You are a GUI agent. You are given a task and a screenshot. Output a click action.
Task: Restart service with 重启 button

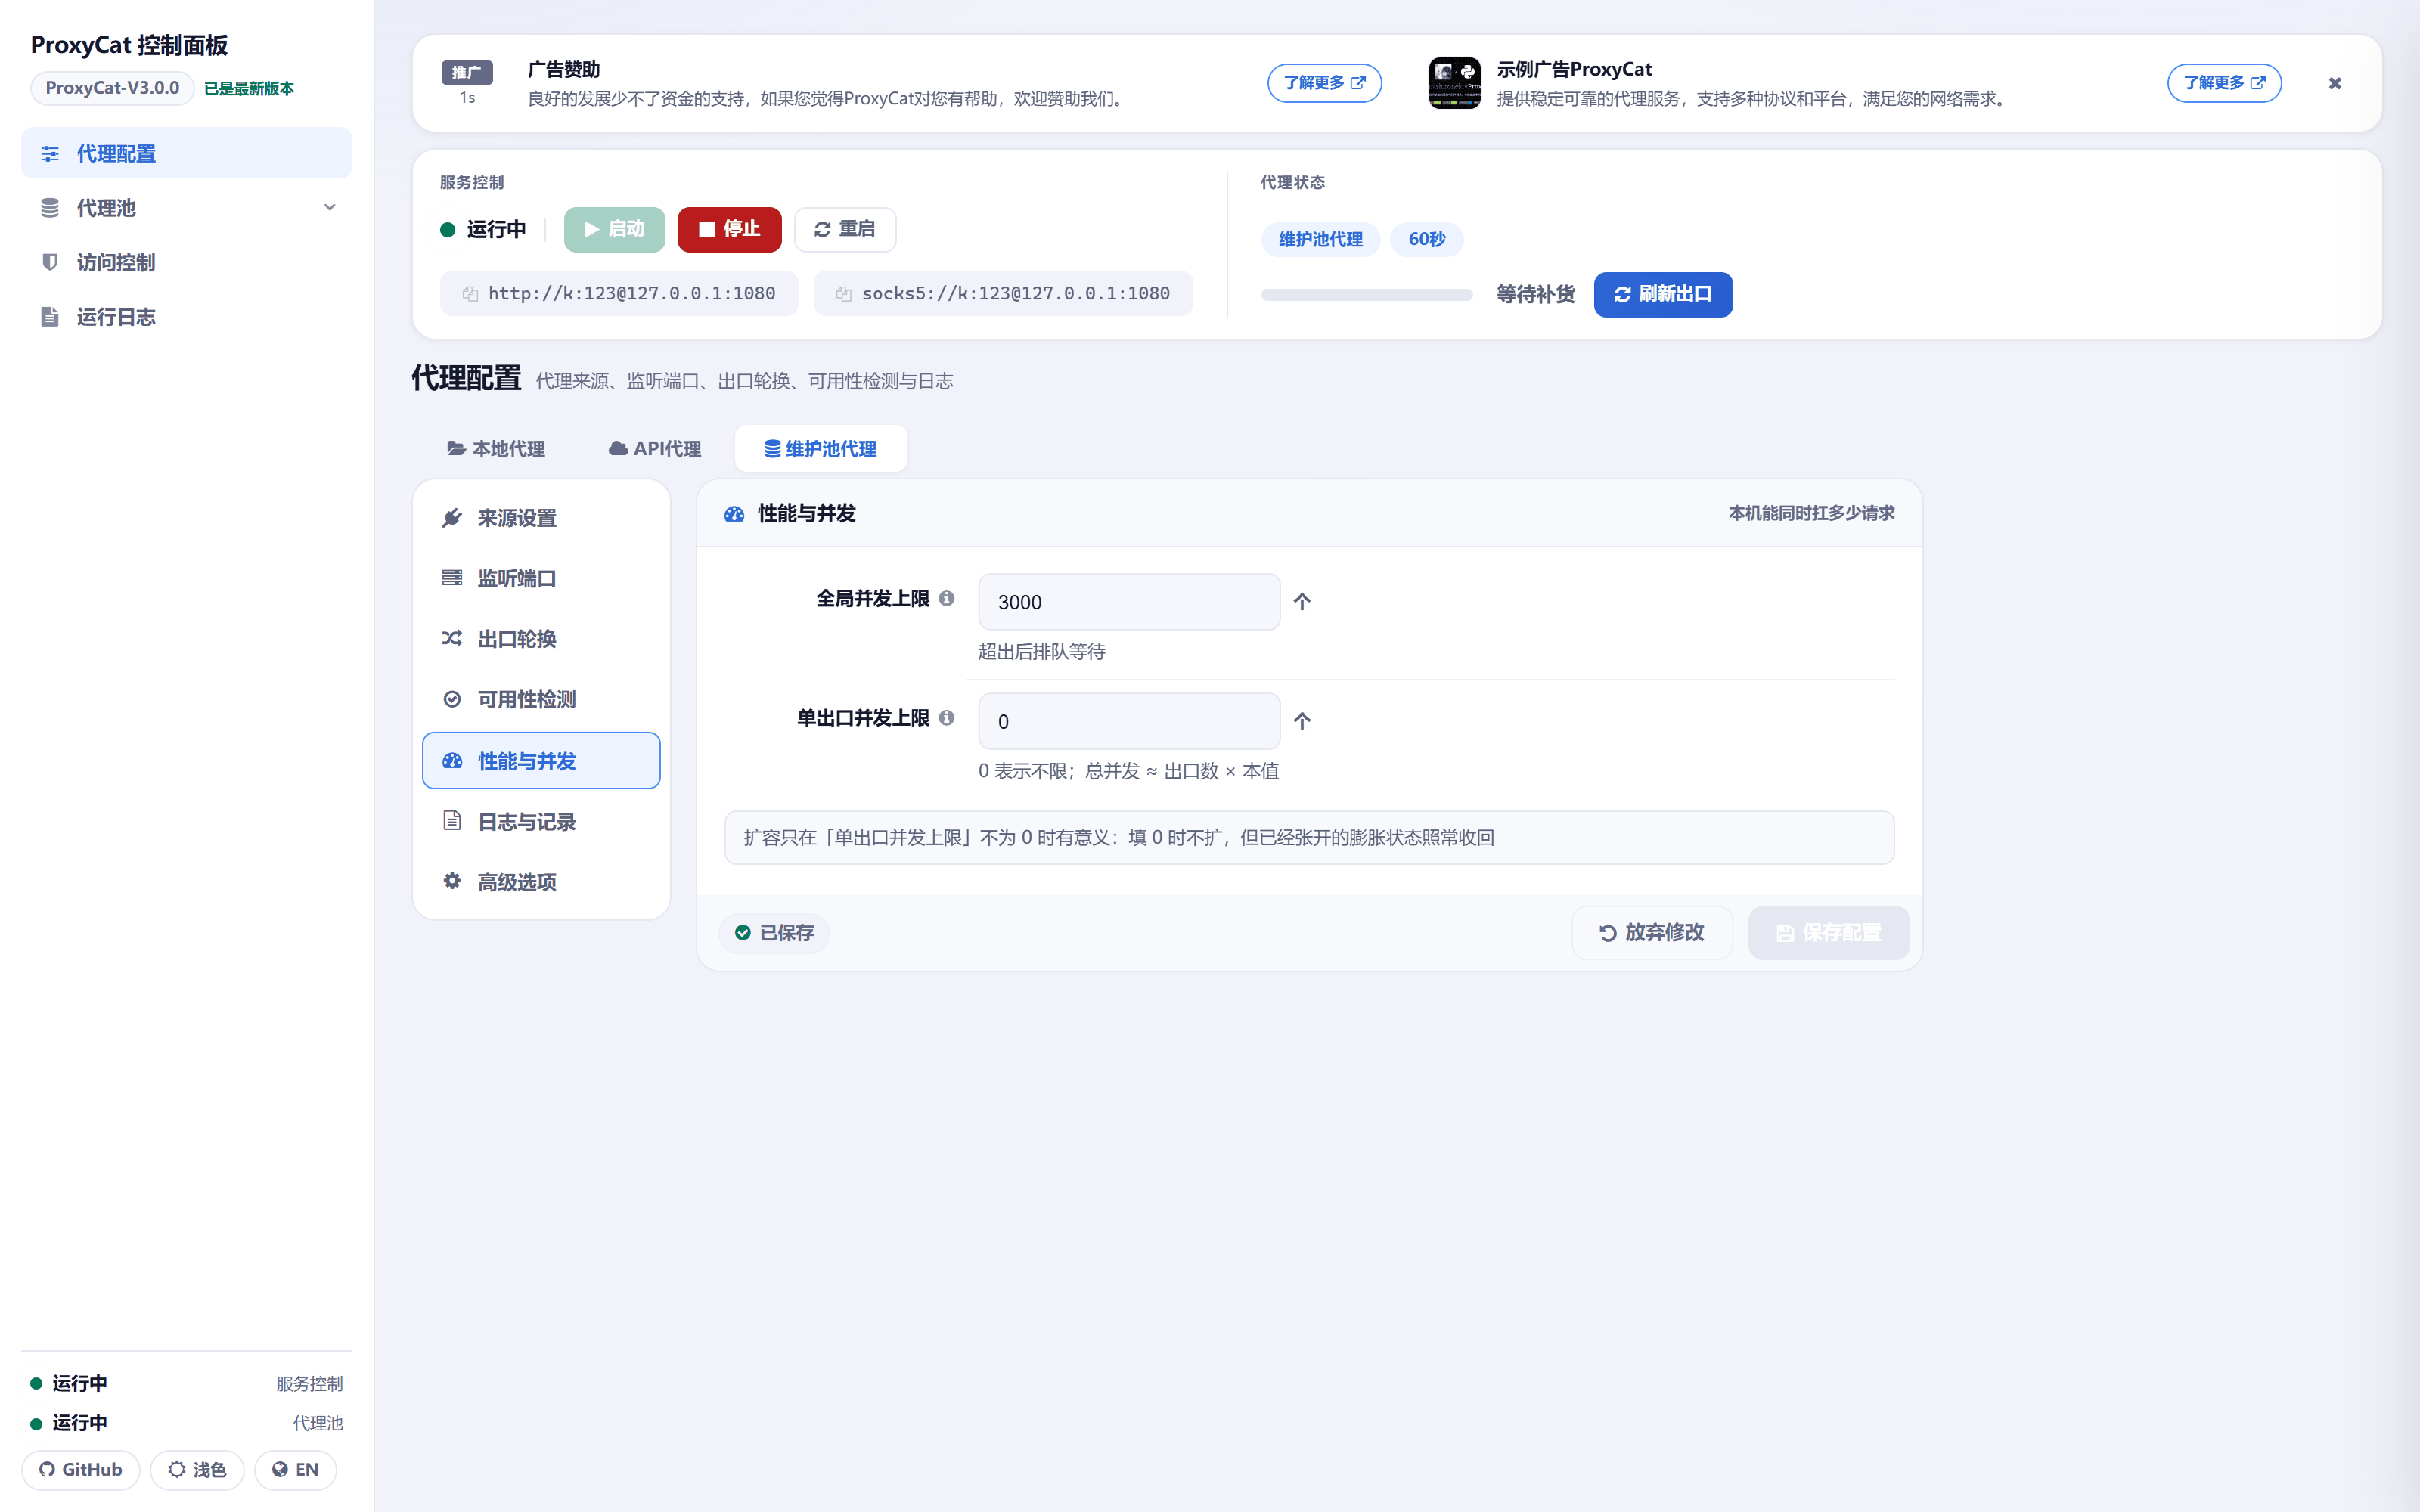pyautogui.click(x=845, y=229)
